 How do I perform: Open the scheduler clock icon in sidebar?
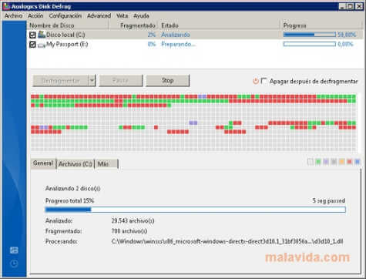point(14,264)
